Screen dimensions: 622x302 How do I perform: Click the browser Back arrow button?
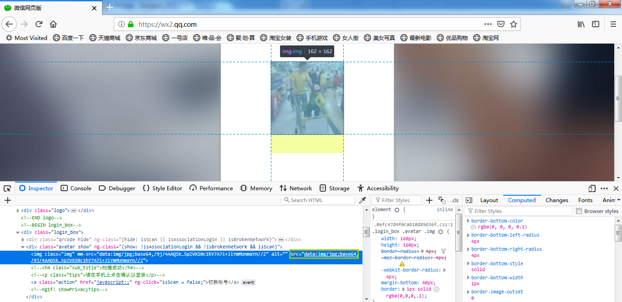point(9,24)
